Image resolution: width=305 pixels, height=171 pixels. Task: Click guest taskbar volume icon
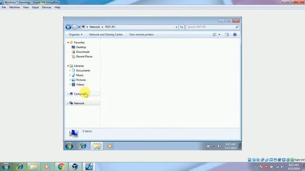tap(219, 146)
